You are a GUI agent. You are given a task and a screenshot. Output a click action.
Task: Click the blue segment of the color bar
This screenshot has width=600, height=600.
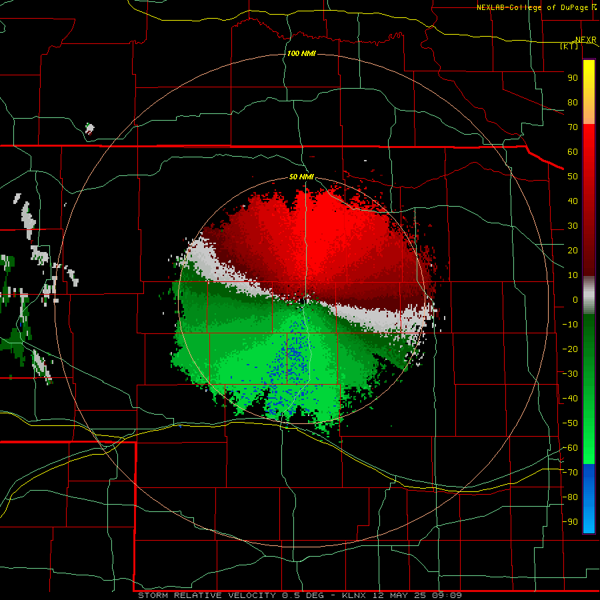tap(589, 498)
